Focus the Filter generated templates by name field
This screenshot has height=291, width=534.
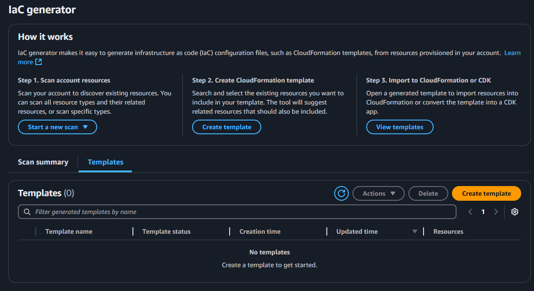point(237,212)
